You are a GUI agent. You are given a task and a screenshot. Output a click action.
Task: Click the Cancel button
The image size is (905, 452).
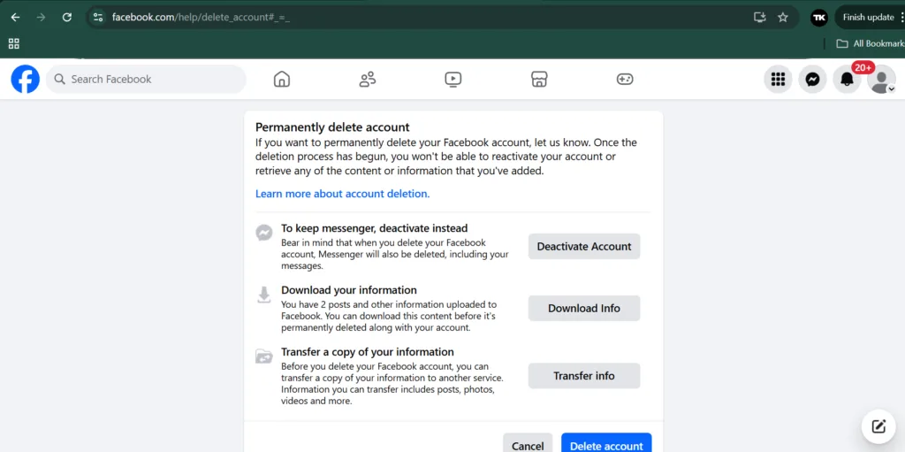(528, 445)
